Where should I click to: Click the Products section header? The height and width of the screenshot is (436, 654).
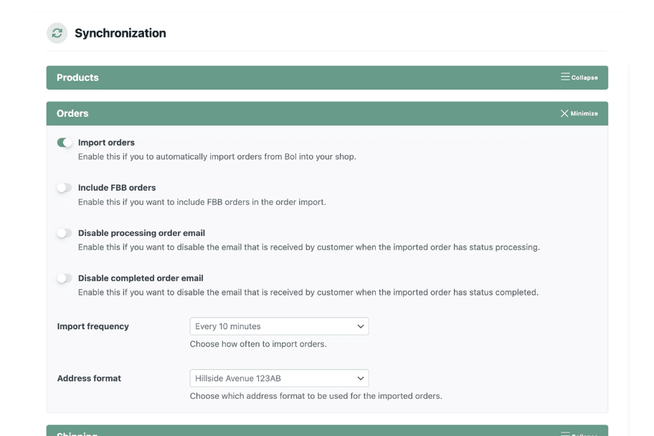pyautogui.click(x=287, y=77)
